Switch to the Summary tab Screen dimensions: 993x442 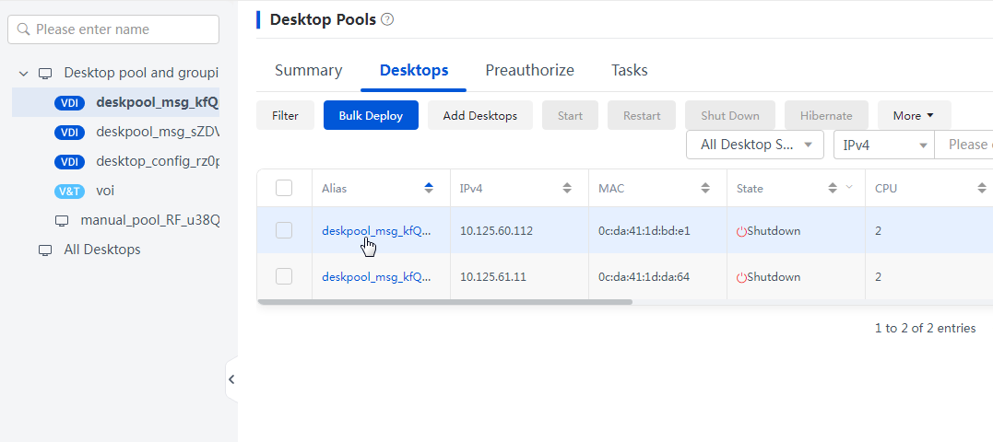pyautogui.click(x=309, y=70)
